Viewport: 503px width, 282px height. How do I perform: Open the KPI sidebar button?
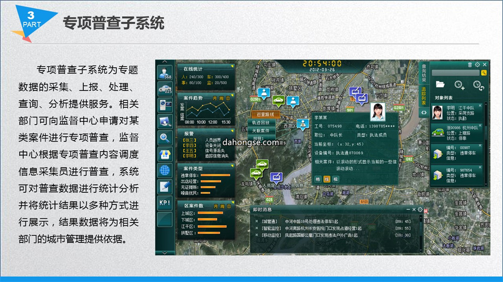(x=165, y=203)
